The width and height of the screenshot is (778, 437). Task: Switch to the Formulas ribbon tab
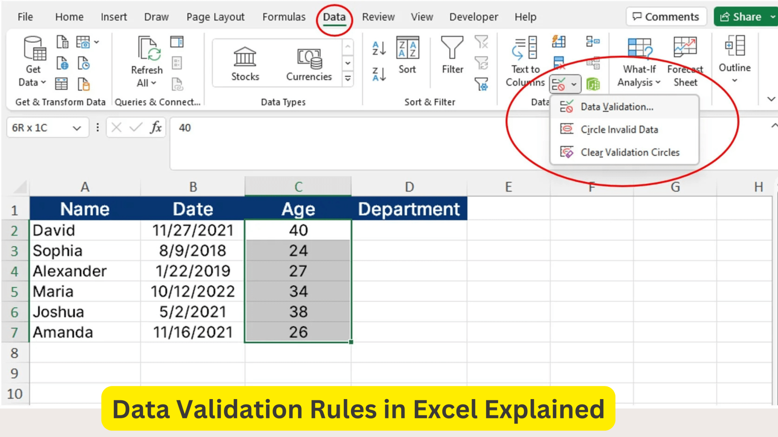click(x=284, y=17)
